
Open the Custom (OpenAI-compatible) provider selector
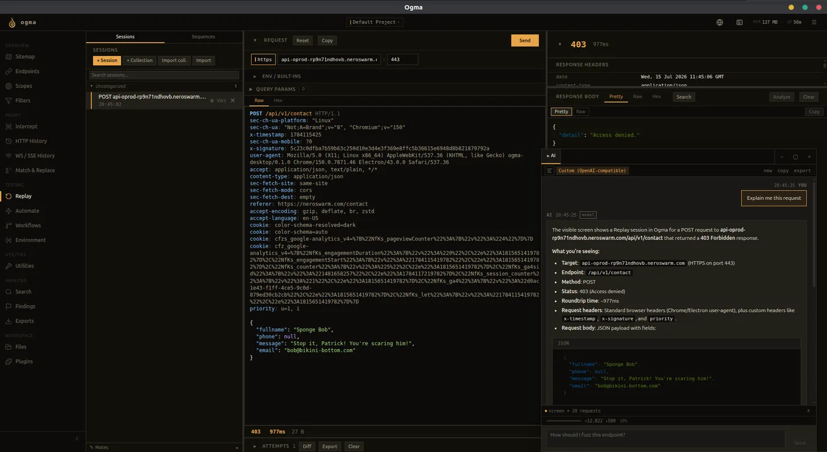[592, 171]
